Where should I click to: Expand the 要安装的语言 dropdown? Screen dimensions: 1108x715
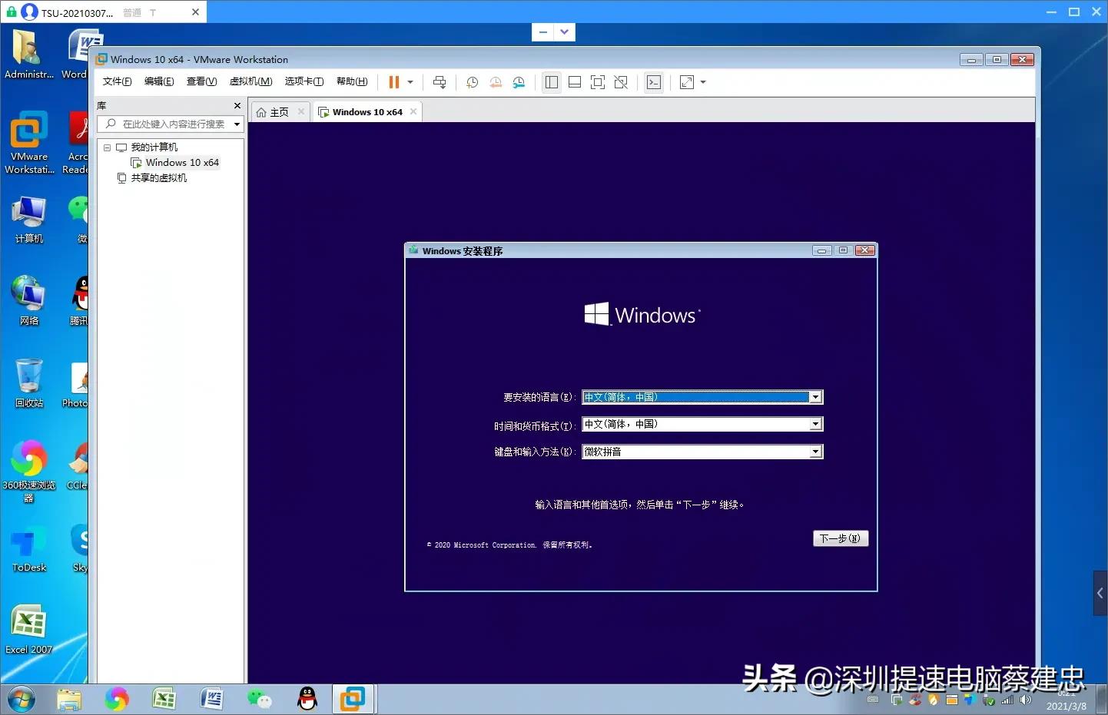point(815,397)
